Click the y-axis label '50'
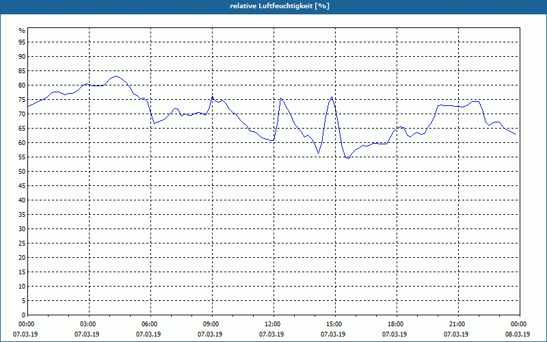Screen dimensions: 547x342 (x=22, y=172)
